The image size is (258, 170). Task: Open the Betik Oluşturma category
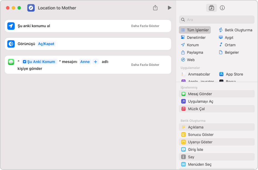tap(238, 30)
